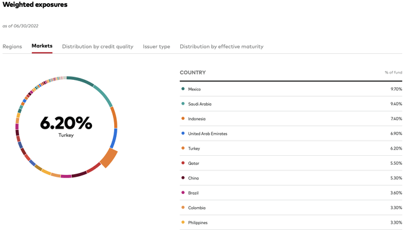The width and height of the screenshot is (406, 230).
Task: Select the Colombia row label
Action: click(x=197, y=208)
